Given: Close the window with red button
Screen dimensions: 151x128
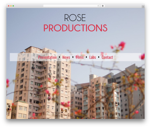Looking at the screenshot, I should tap(9, 6).
